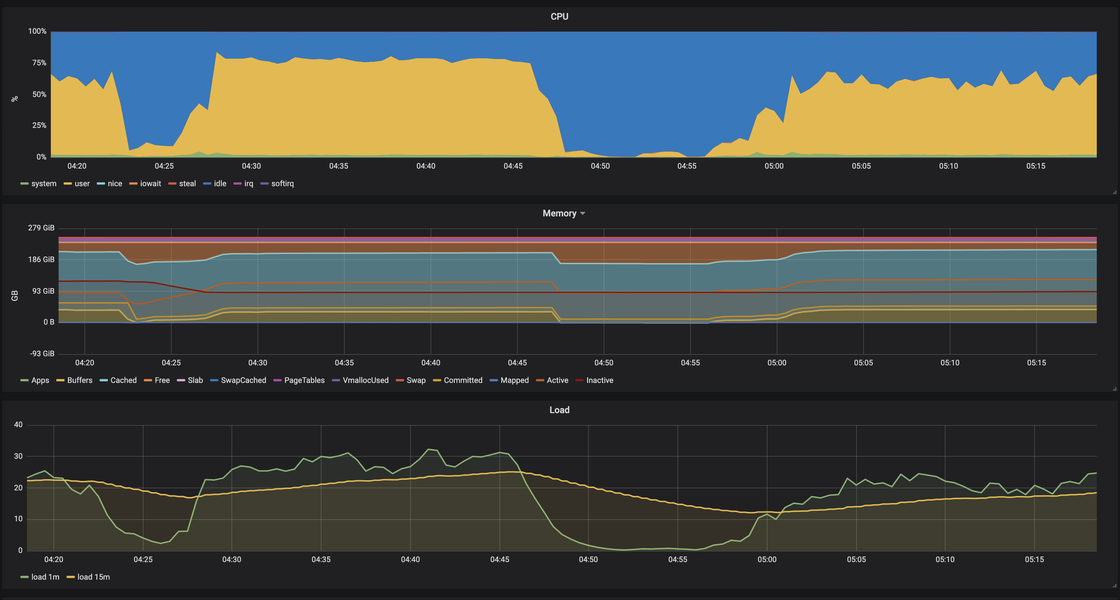Click the 'Swap' legend color line
Screen dimensions: 1120x600
click(x=400, y=380)
